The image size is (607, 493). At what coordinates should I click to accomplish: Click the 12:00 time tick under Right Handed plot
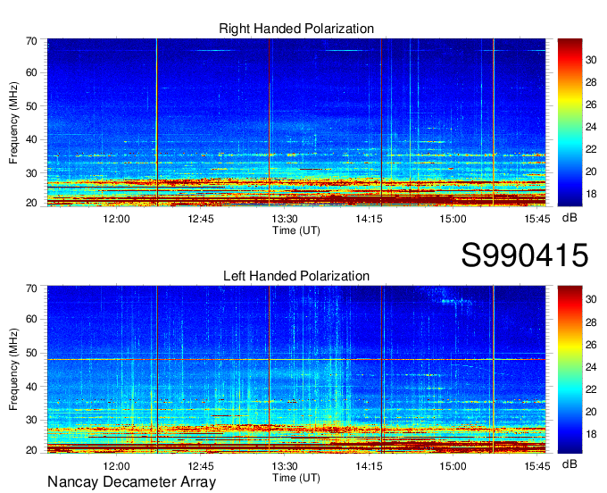117,219
